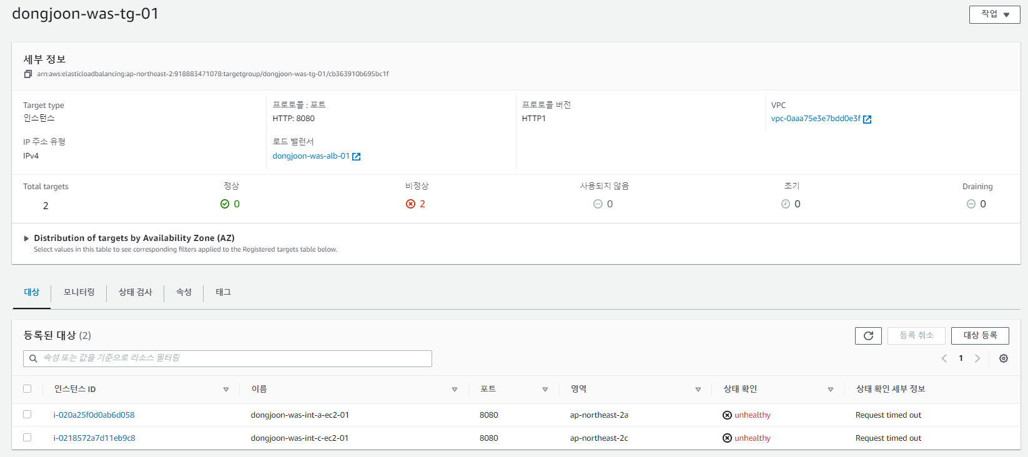The height and width of the screenshot is (457, 1028).
Task: Check the box for i-020a25f0d0ab6d058
Action: (27, 415)
